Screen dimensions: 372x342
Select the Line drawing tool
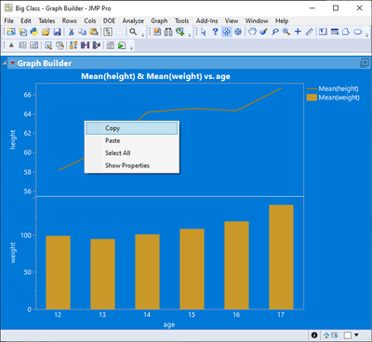tap(309, 32)
